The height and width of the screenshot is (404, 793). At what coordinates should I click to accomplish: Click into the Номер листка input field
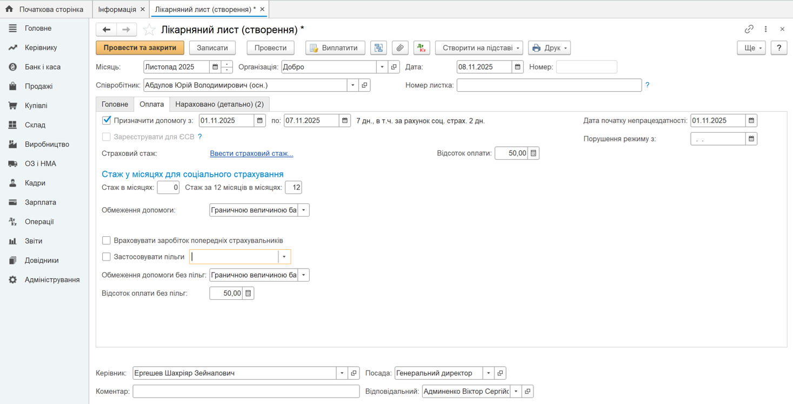point(549,85)
